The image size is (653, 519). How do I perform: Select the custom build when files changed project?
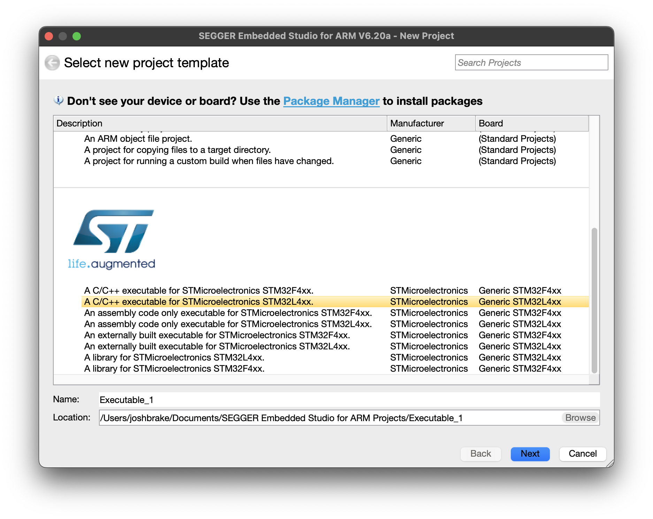209,161
